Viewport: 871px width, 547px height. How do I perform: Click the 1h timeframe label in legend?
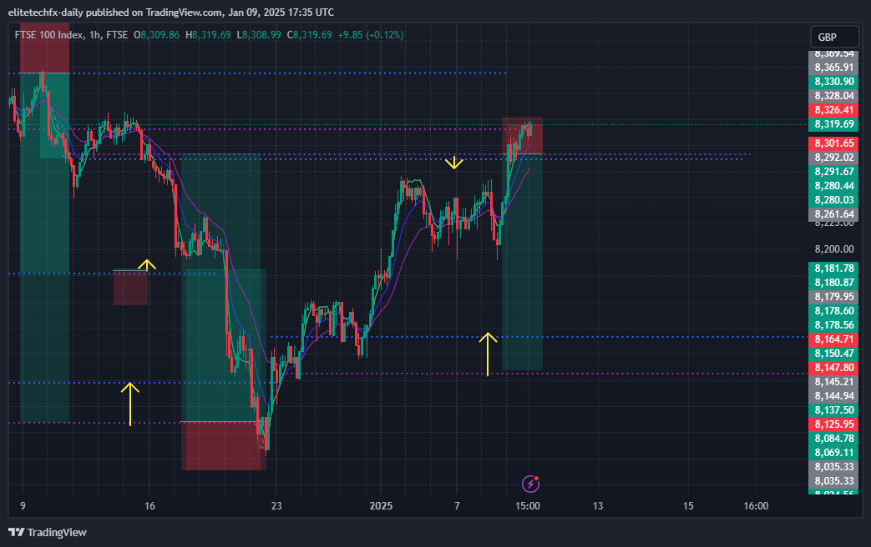coord(95,35)
